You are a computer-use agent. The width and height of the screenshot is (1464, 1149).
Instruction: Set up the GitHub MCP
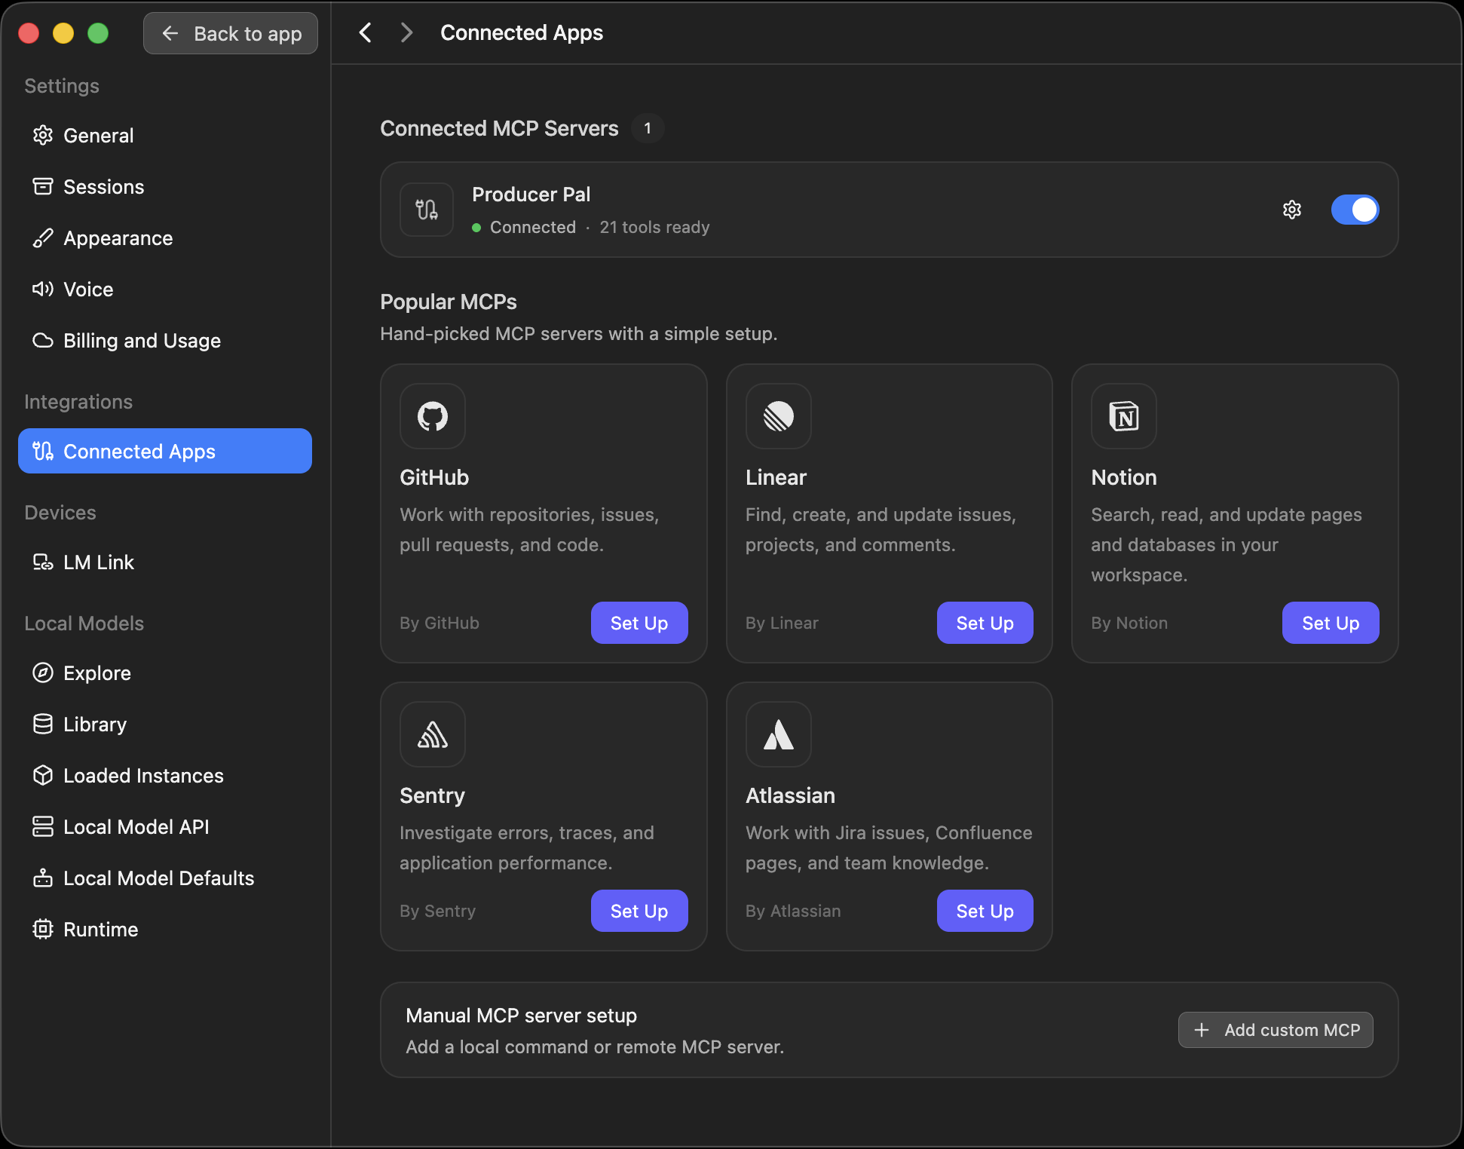tap(639, 623)
